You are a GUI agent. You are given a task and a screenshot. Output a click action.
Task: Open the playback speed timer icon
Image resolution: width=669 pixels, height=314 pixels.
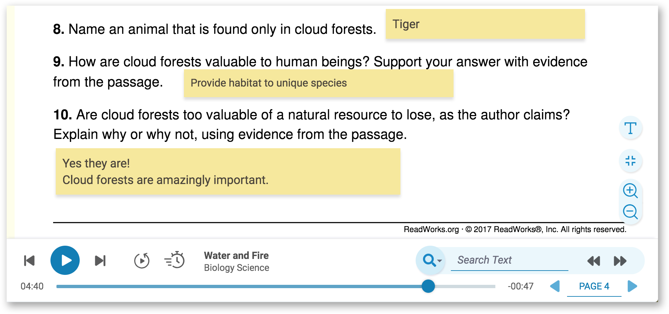point(175,260)
